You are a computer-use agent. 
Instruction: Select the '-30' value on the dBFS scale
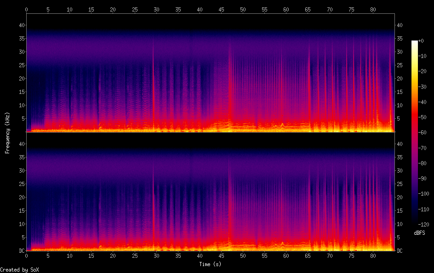(423, 87)
